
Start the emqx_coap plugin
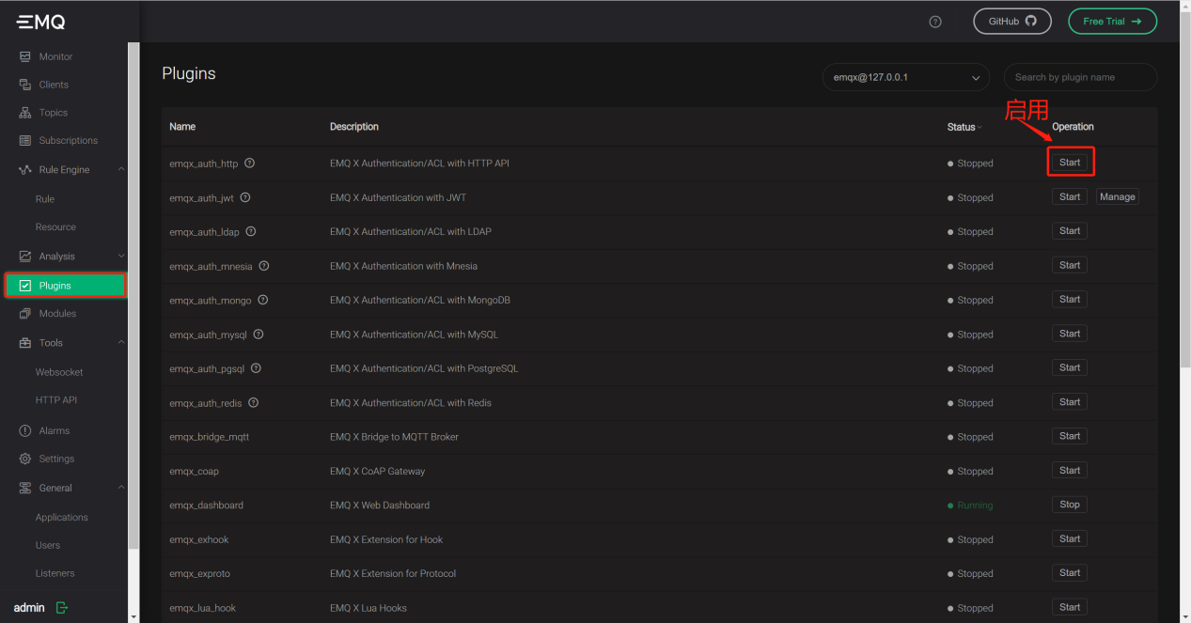[1070, 470]
